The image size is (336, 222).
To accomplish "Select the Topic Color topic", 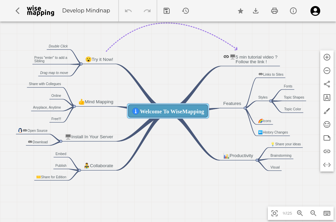I will click(293, 109).
